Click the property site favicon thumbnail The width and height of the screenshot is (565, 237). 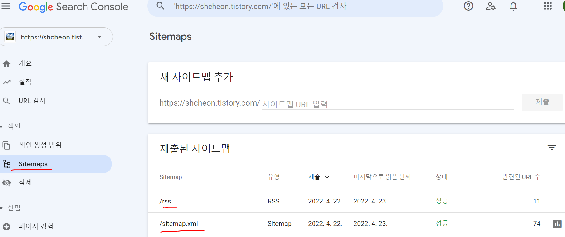(x=10, y=37)
